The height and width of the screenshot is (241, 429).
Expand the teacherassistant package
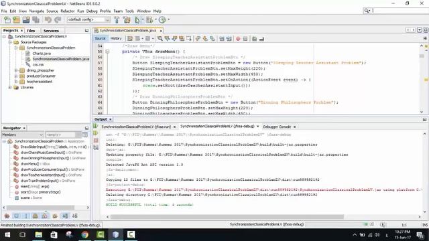coord(16,82)
